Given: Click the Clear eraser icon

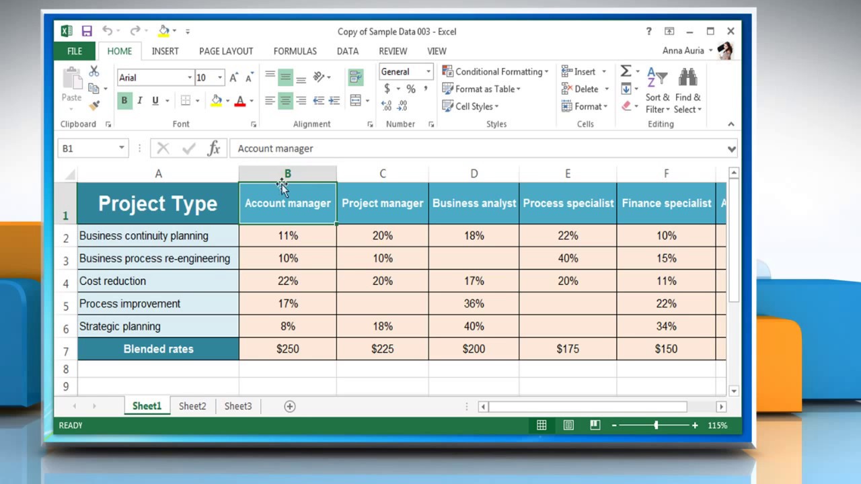Looking at the screenshot, I should (x=626, y=106).
